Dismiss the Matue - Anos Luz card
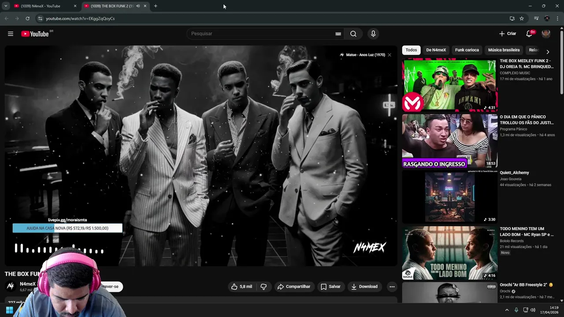 pos(390,55)
